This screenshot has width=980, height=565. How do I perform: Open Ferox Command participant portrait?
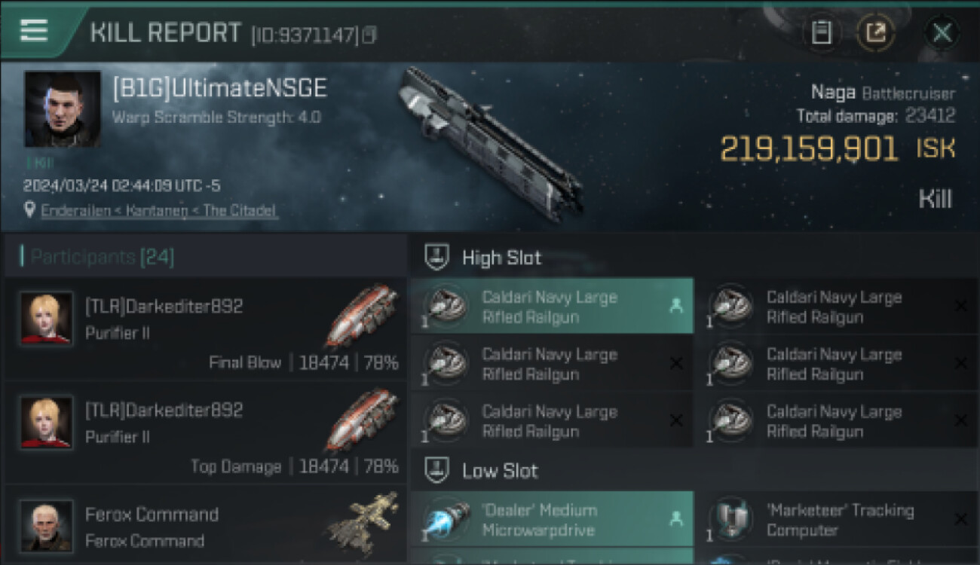coord(47,526)
